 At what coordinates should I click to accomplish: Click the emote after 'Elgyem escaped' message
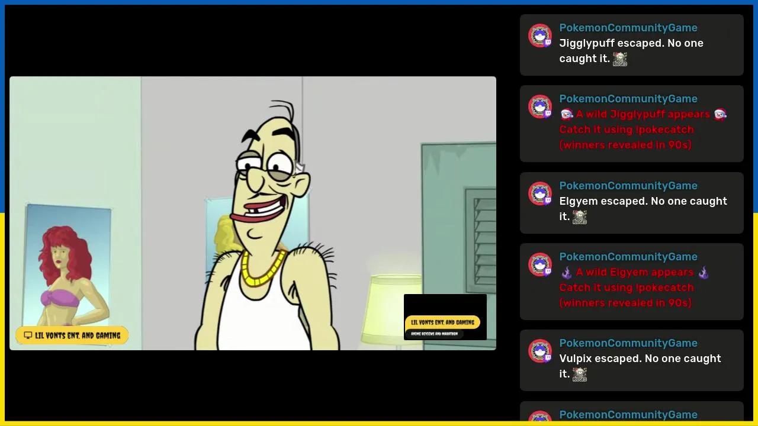pos(580,217)
